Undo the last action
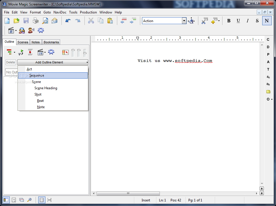Screen dimensions: 276x206 (x=68, y=21)
